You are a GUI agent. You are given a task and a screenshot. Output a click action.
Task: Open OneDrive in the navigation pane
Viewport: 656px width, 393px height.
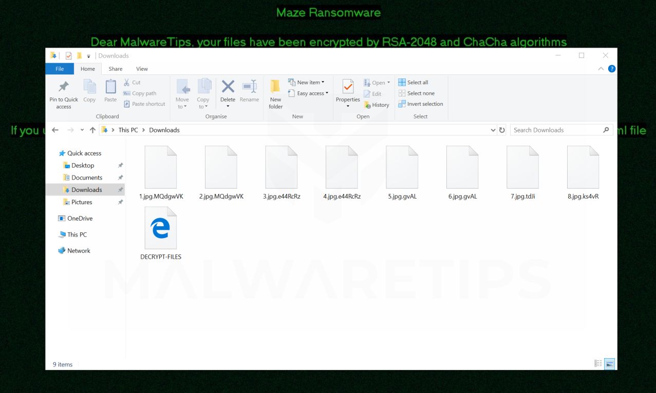coord(76,219)
